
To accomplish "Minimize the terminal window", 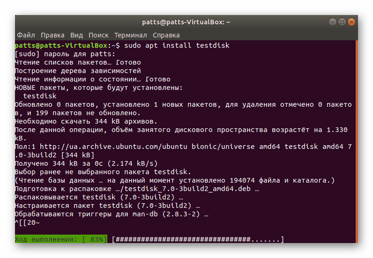I will [332, 22].
